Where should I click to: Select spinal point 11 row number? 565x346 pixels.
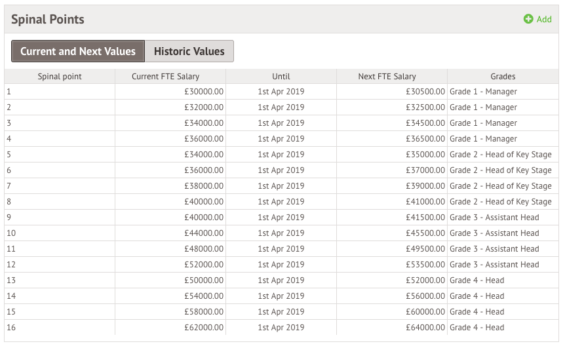[x=11, y=249]
